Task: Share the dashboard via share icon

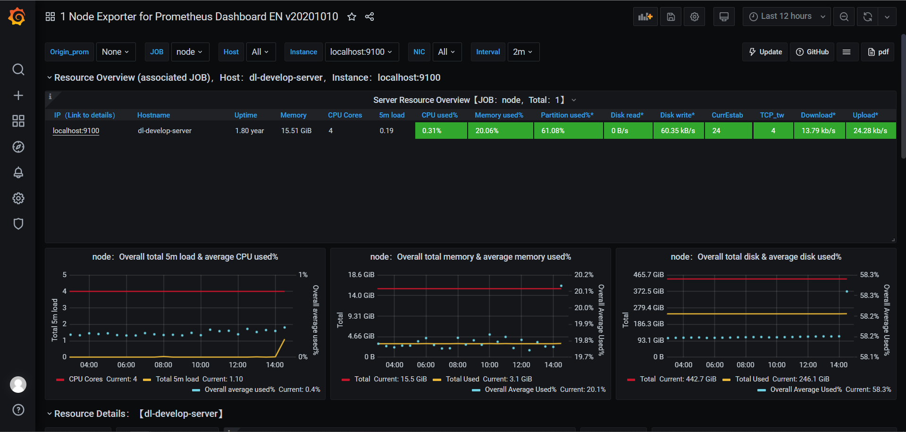Action: tap(369, 17)
